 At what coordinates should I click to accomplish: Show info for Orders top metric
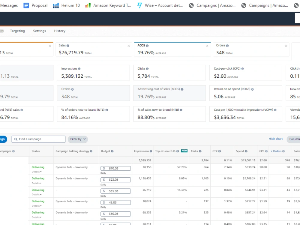227,46
